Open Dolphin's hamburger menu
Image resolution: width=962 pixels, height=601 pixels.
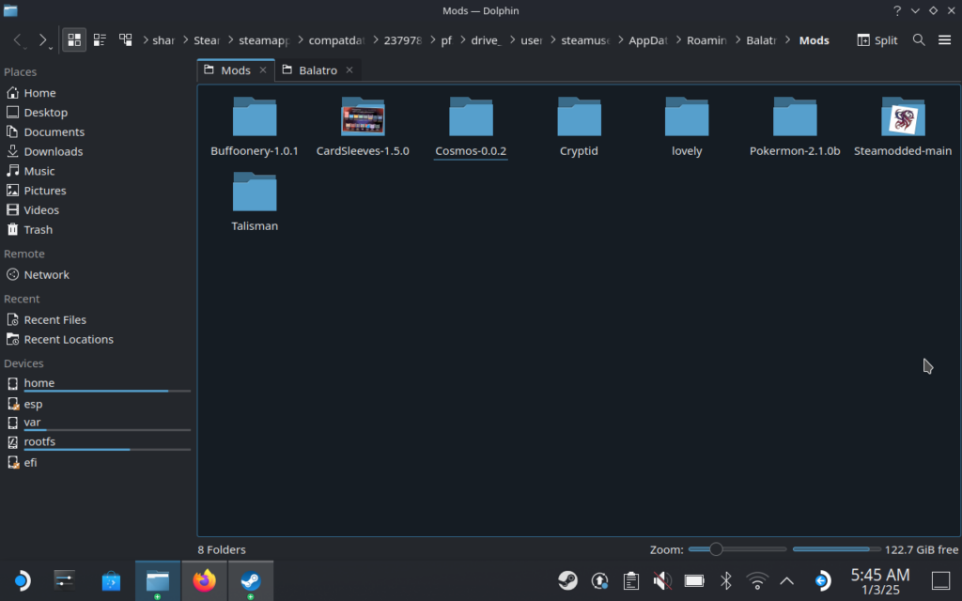(945, 39)
